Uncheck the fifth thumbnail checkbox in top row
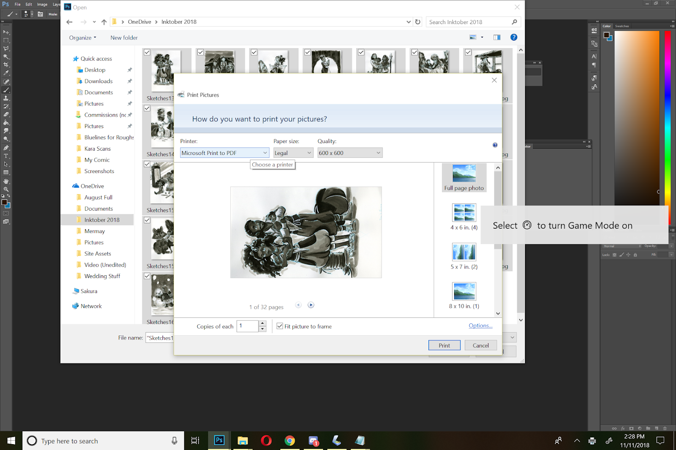Screen dimensions: 676x450 [x=361, y=52]
